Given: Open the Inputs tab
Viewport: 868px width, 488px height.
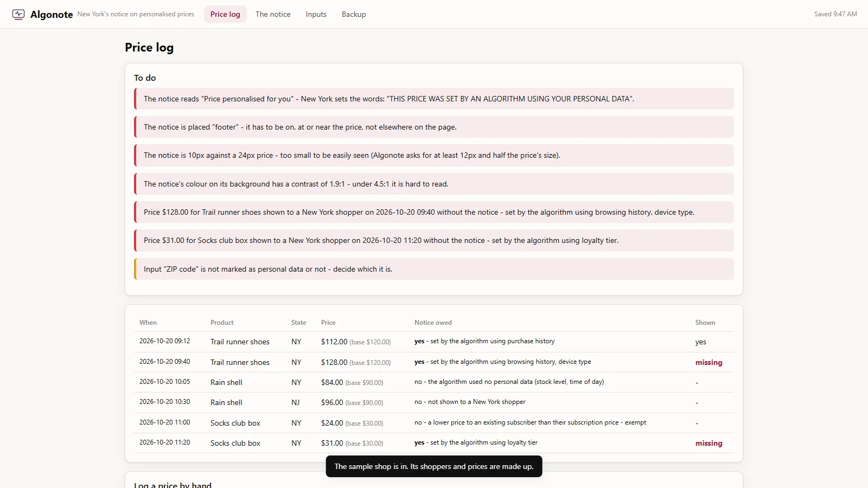Looking at the screenshot, I should 316,14.
